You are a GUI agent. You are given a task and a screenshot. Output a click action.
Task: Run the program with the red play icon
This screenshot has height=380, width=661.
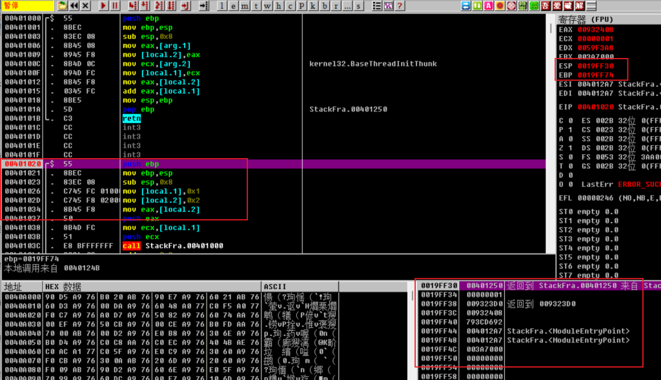(x=103, y=6)
